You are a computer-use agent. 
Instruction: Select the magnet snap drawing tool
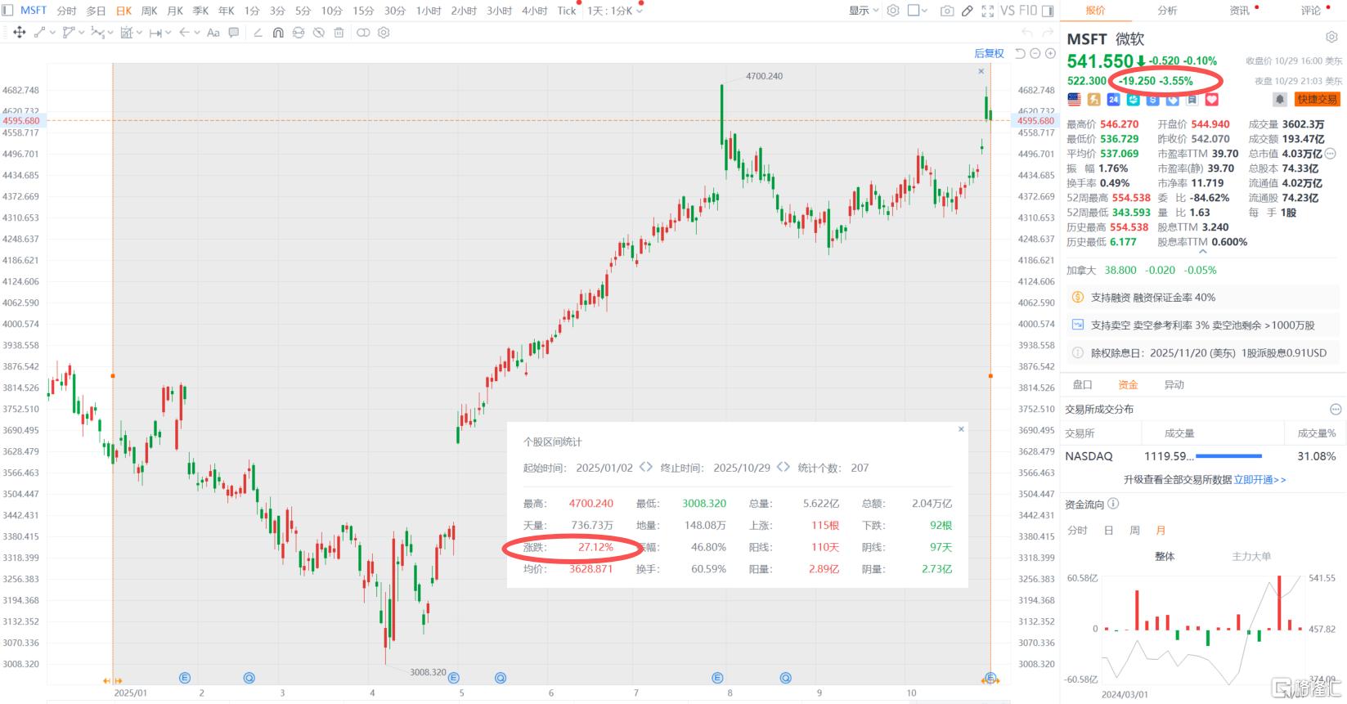point(278,33)
